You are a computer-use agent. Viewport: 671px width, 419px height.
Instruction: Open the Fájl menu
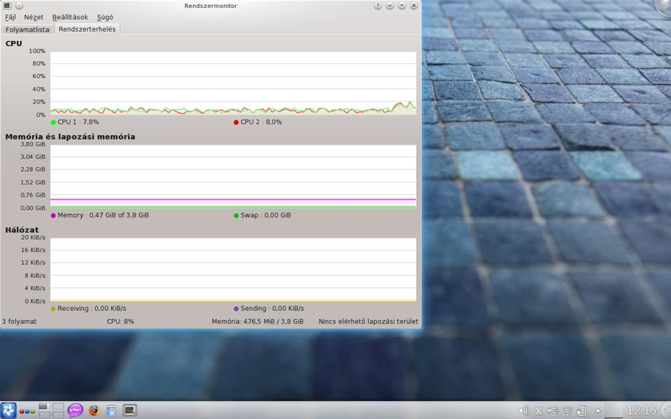pos(10,17)
